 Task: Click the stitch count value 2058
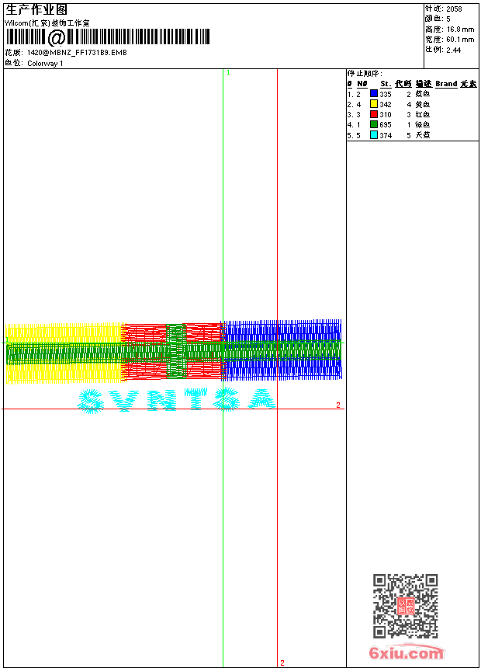point(454,9)
